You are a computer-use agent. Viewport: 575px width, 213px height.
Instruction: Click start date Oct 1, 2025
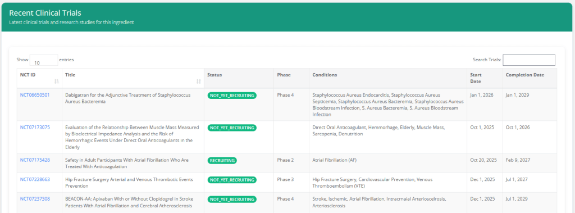click(482, 128)
